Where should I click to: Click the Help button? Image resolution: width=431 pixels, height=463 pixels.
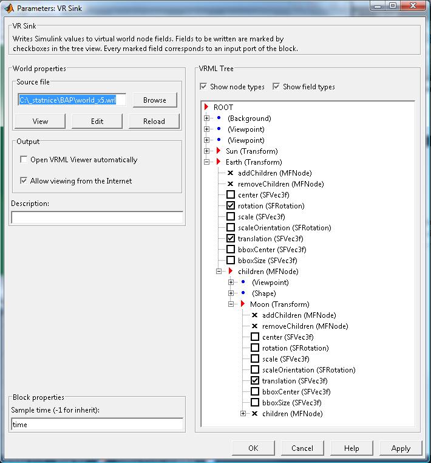click(x=351, y=448)
